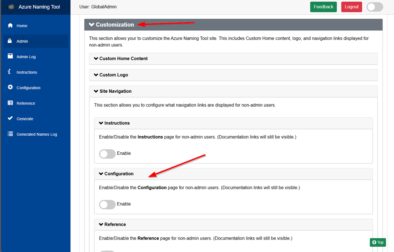Collapse the Configuration subsection header
Image resolution: width=394 pixels, height=252 pixels.
(x=233, y=174)
